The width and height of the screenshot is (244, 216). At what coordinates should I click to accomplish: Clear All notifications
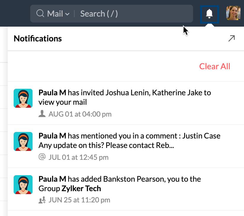pyautogui.click(x=215, y=66)
